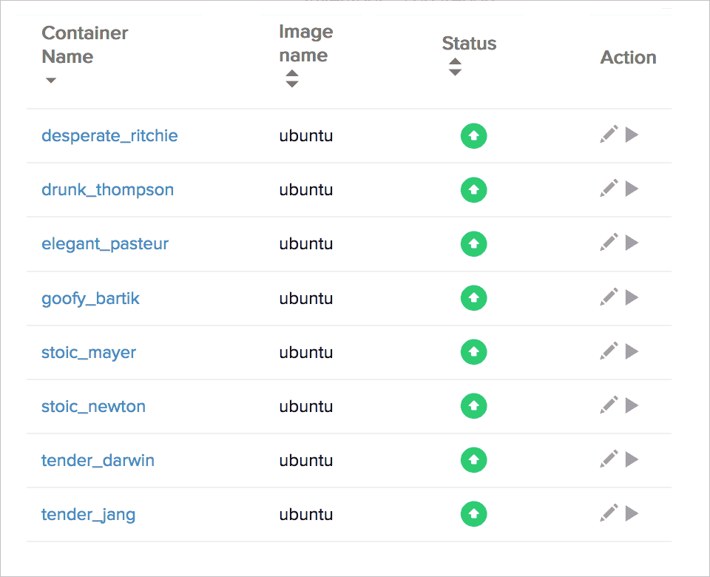710x577 pixels.
Task: Sort by Status using arrows
Action: point(455,67)
